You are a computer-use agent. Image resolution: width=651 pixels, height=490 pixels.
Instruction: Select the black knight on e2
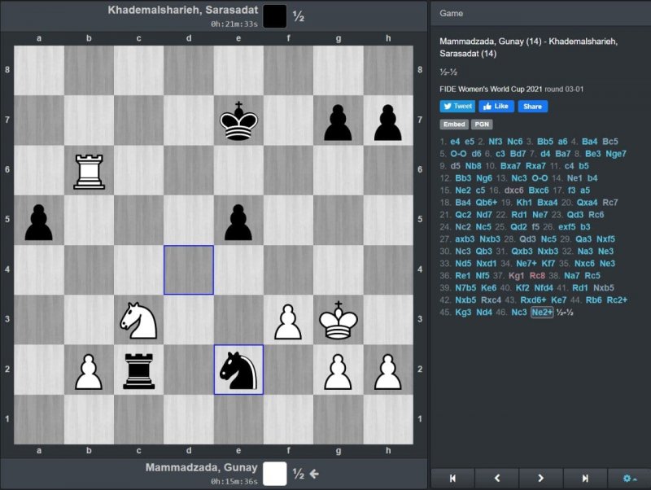[x=239, y=370]
